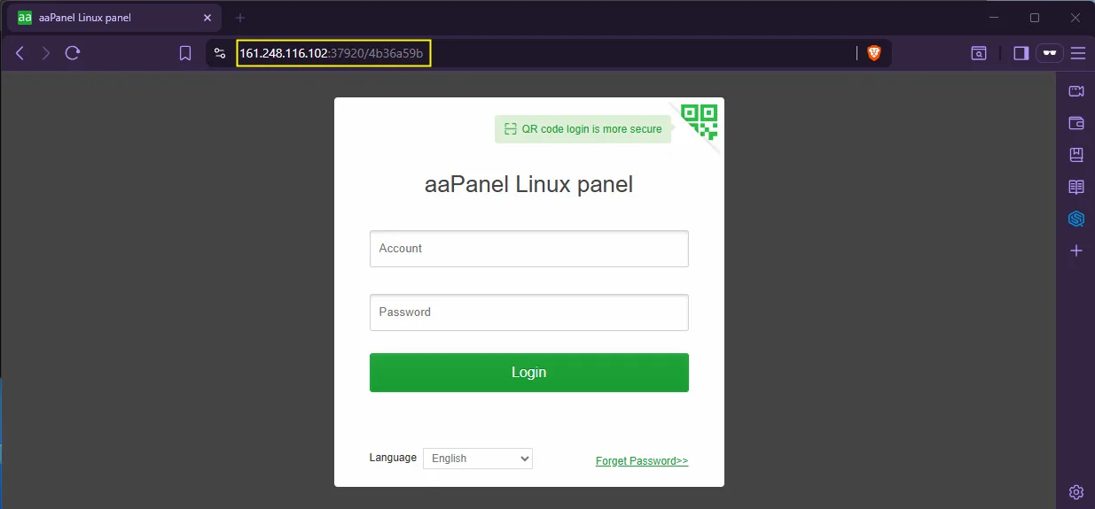Open the bookmarks sidebar icon
This screenshot has width=1095, height=509.
click(1076, 155)
